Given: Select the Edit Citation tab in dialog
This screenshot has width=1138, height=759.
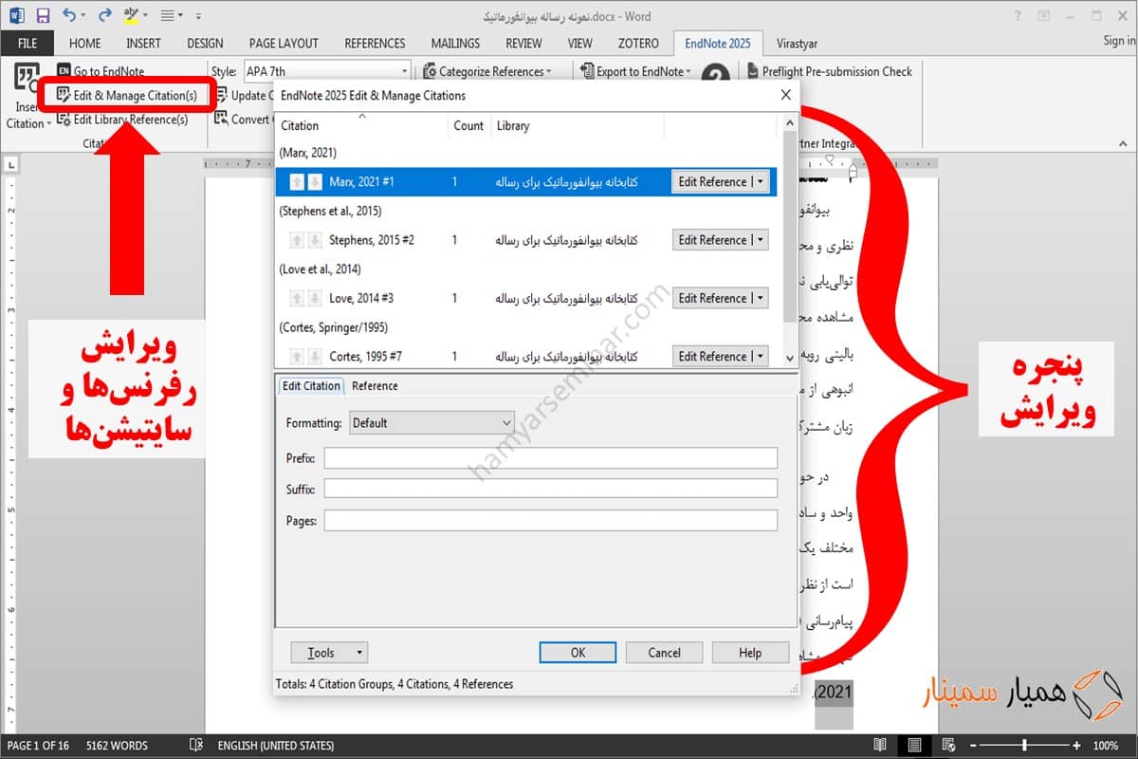Looking at the screenshot, I should 311,386.
